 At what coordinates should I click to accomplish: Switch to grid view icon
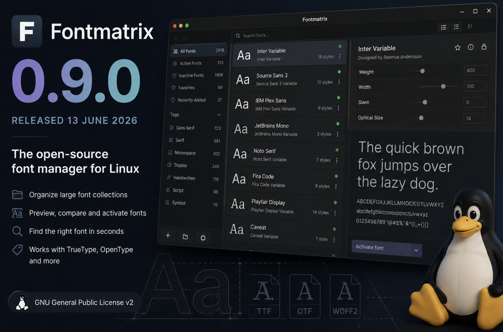coord(470,26)
